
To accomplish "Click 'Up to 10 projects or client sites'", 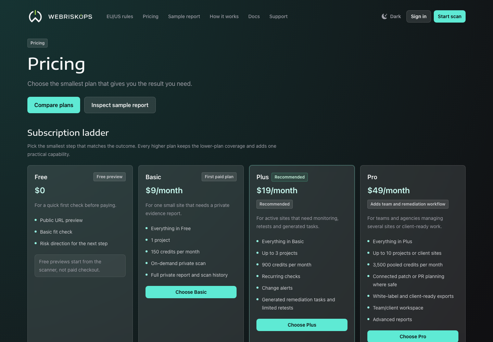I will (x=407, y=253).
